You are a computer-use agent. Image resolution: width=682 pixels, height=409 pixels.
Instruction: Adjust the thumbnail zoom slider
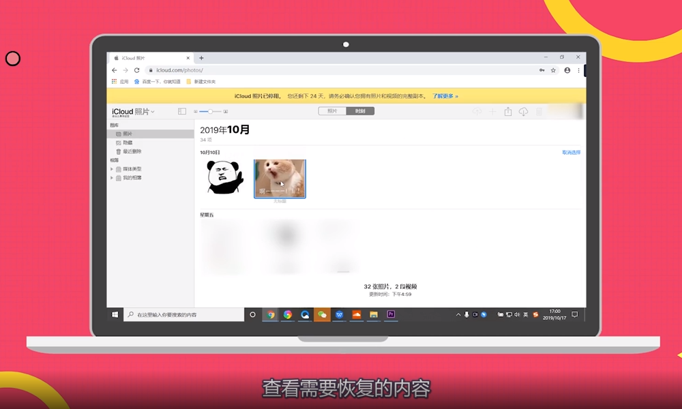click(211, 112)
